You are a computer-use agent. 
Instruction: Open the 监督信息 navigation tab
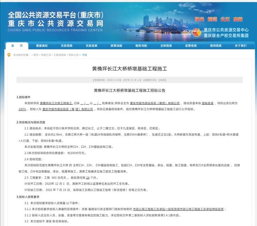[x=191, y=46]
